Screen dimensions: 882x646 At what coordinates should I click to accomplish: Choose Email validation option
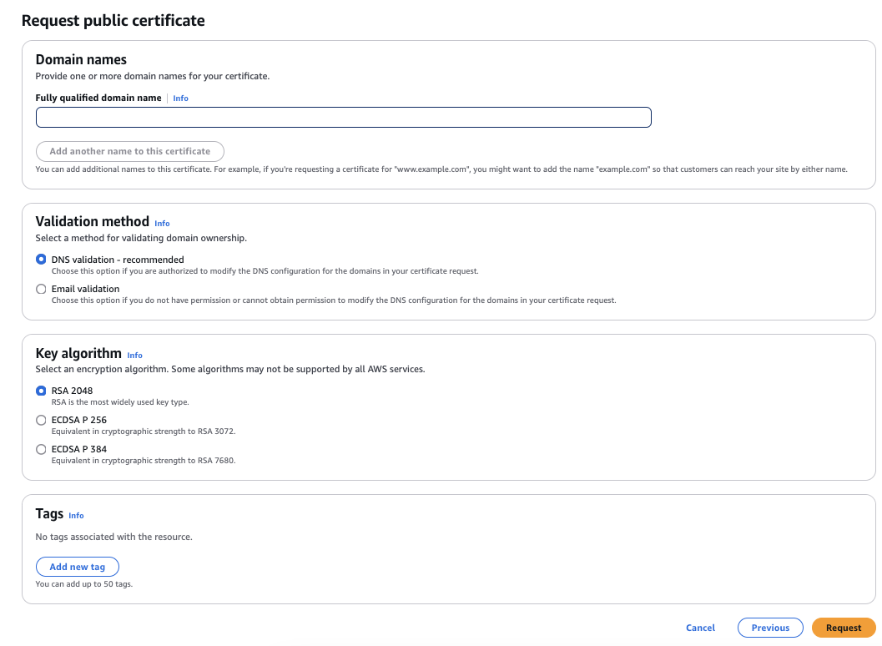pos(41,289)
